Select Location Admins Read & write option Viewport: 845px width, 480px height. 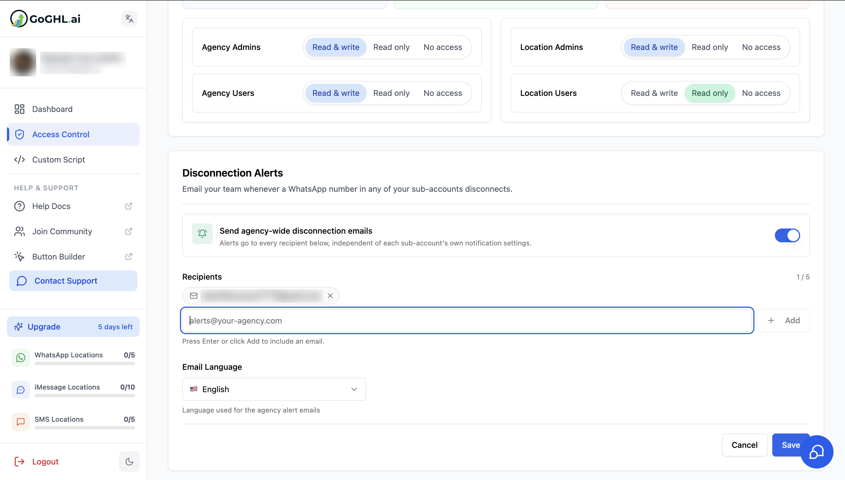pyautogui.click(x=654, y=47)
